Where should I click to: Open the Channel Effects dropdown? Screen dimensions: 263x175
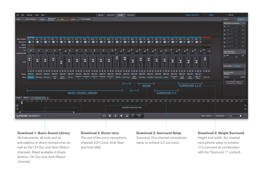(32, 19)
